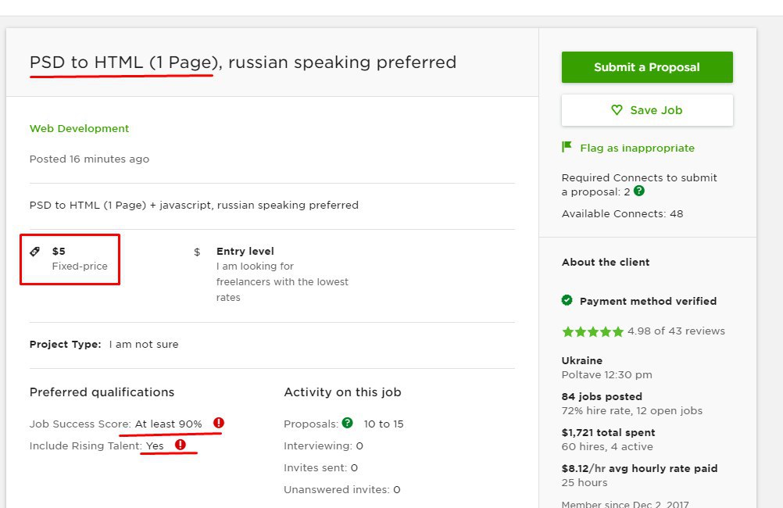
Task: Click the heart icon in Save Job
Action: [617, 110]
